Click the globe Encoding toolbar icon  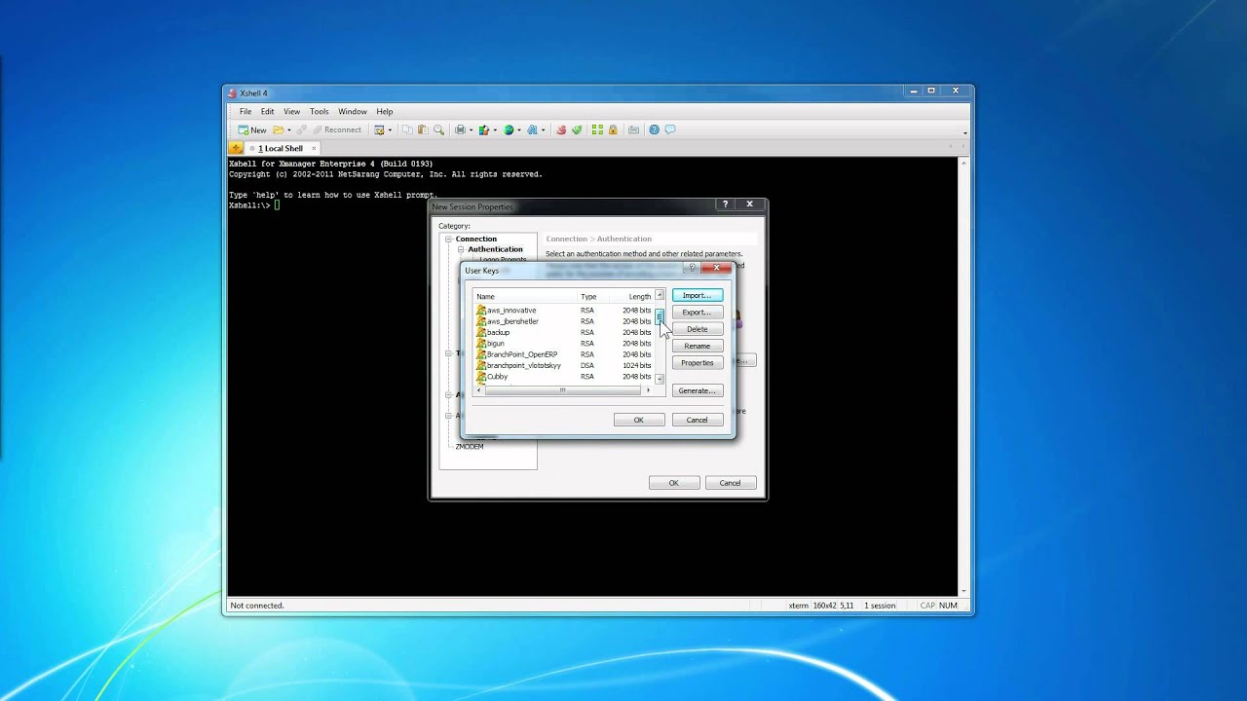[509, 129]
